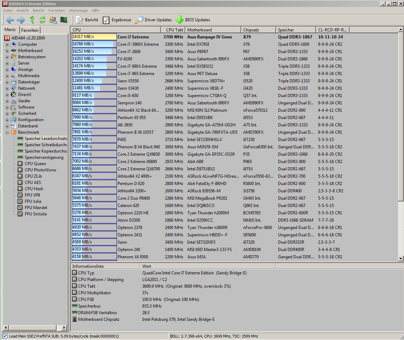Image resolution: width=404 pixels, height=340 pixels.
Task: Select Speicher Lesedurchsatz benchmark icon
Action: tap(20, 139)
